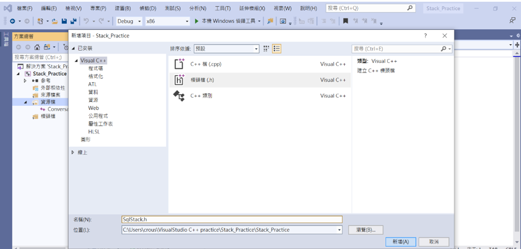Select the header file (.h) template
Viewport: 521px width, 249px height.
tap(260, 80)
